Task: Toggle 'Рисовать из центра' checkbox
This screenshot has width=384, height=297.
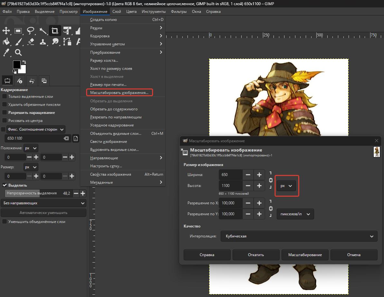Action: pos(4,121)
